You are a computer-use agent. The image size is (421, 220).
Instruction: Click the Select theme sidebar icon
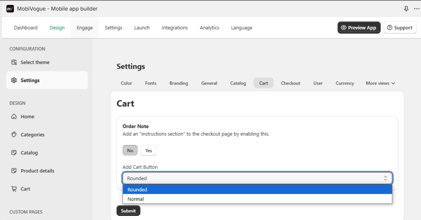(x=14, y=62)
